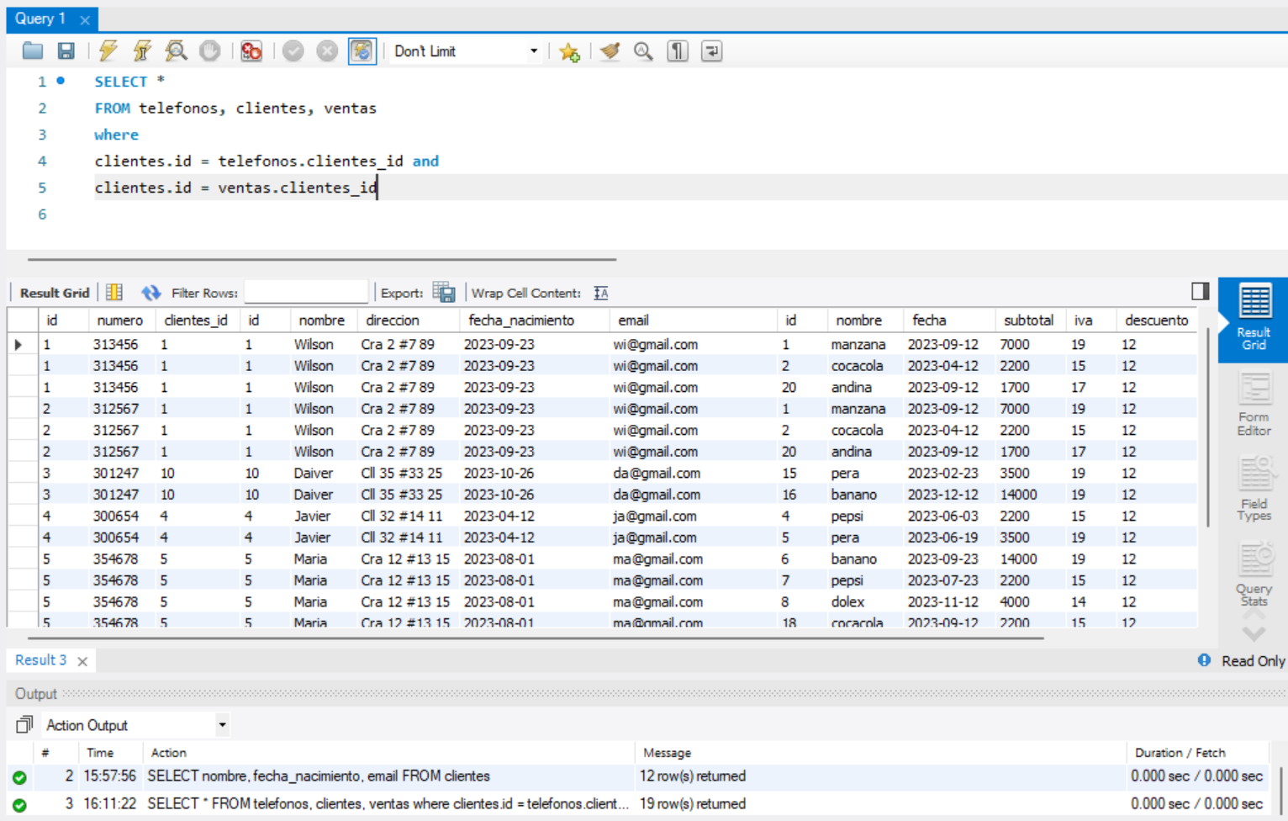Switch to the Result 3 tab
The height and width of the screenshot is (821, 1288).
[40, 660]
